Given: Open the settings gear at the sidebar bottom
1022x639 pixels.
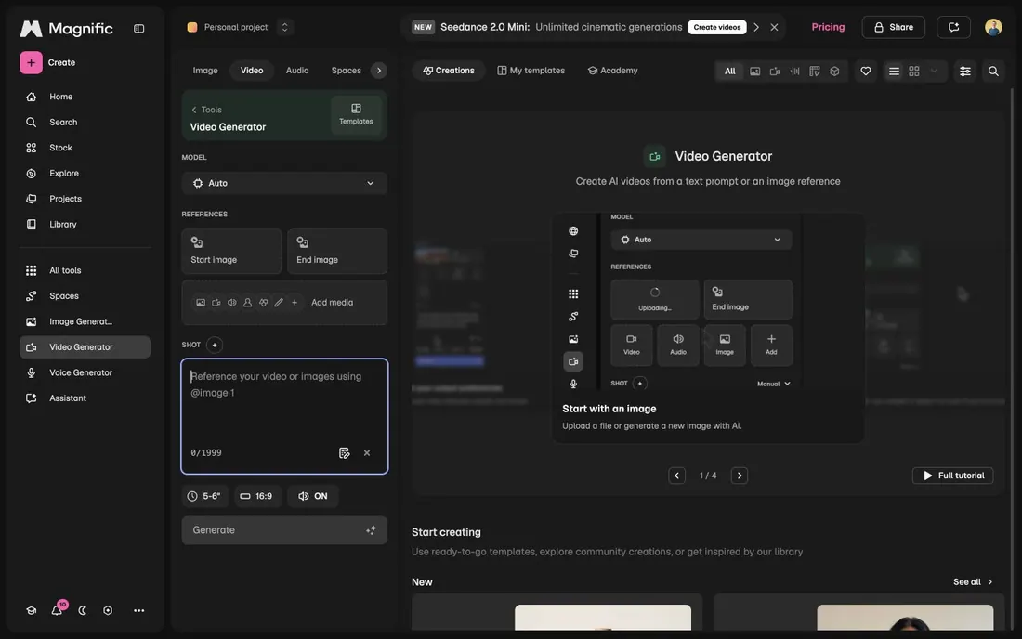Looking at the screenshot, I should click(108, 610).
